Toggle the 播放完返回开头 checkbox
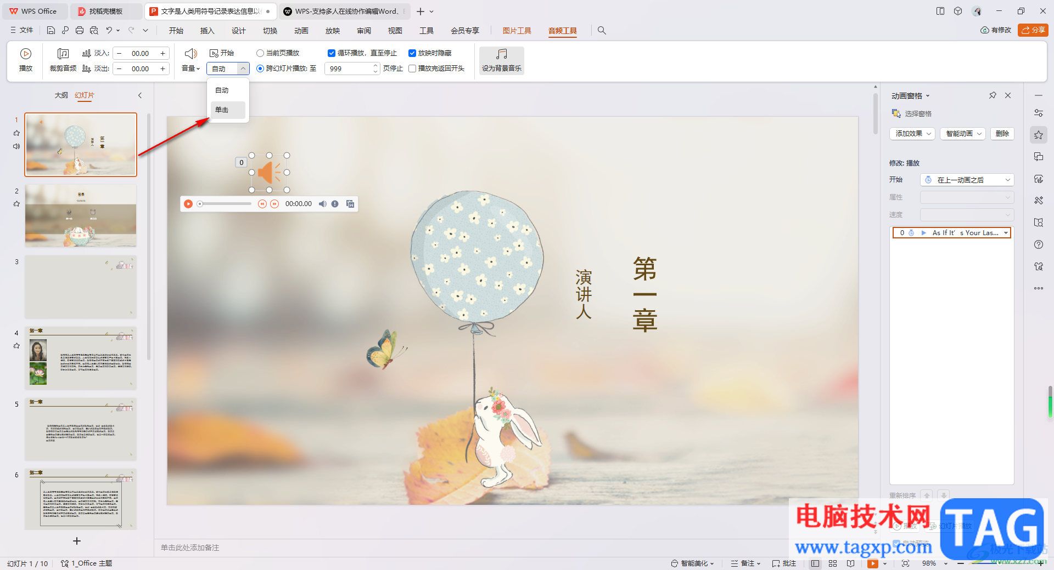Viewport: 1054px width, 570px height. (412, 69)
